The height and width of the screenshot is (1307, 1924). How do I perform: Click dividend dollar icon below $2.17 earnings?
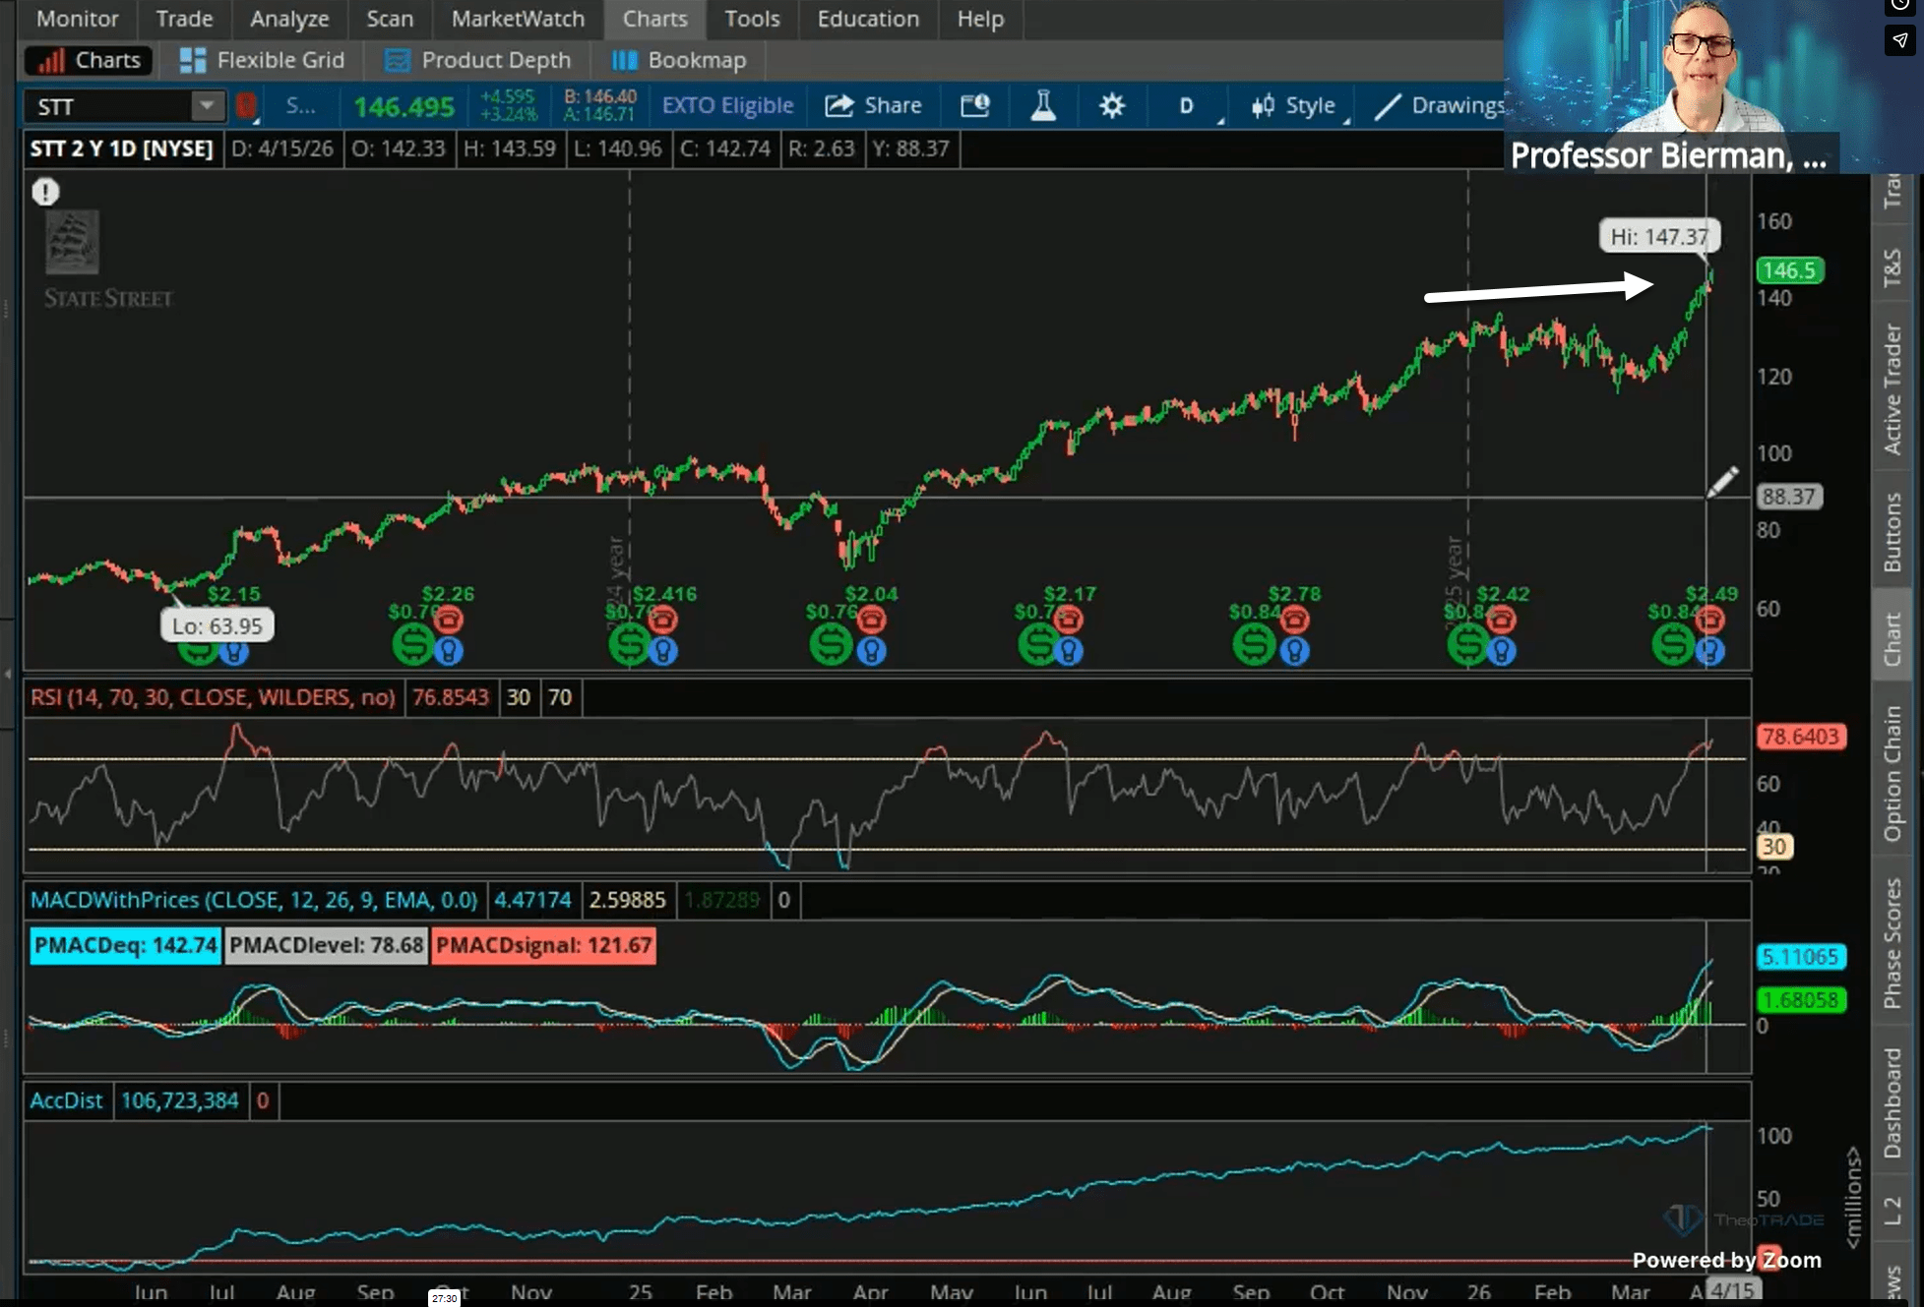(x=1038, y=645)
